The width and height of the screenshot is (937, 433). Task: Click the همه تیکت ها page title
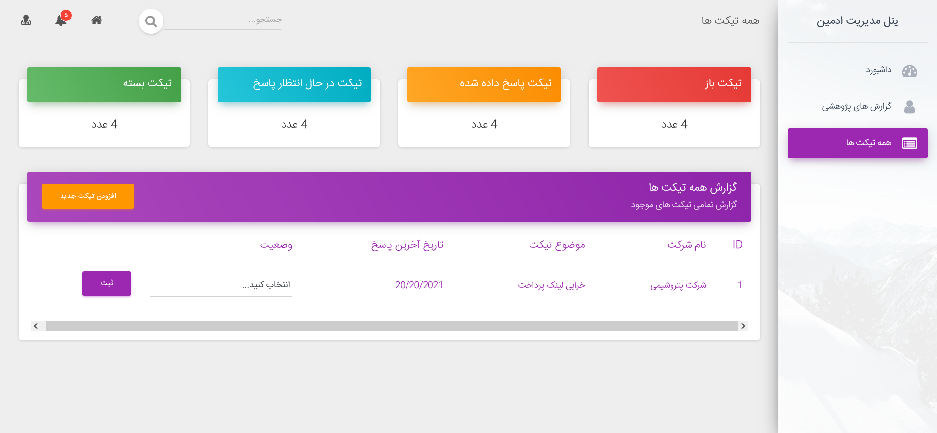731,20
